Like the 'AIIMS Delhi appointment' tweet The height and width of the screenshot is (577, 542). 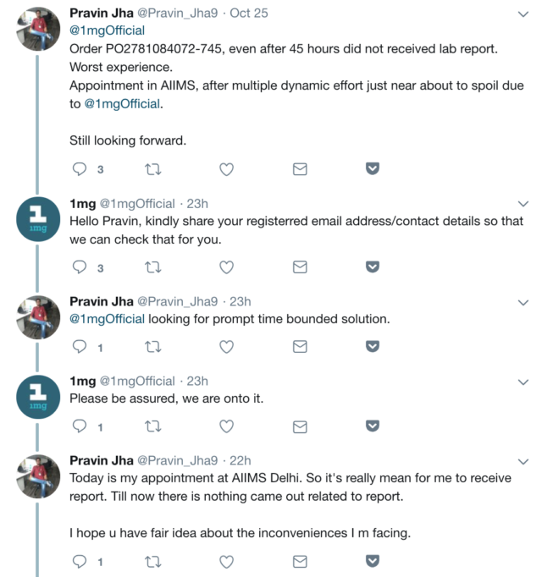226,561
